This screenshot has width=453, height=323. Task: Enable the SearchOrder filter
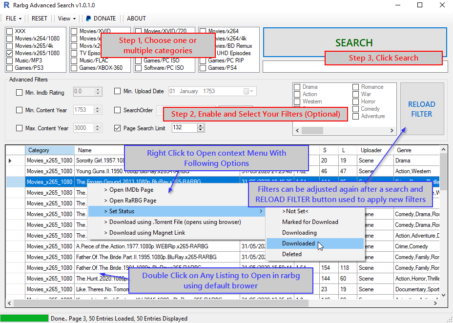point(117,110)
